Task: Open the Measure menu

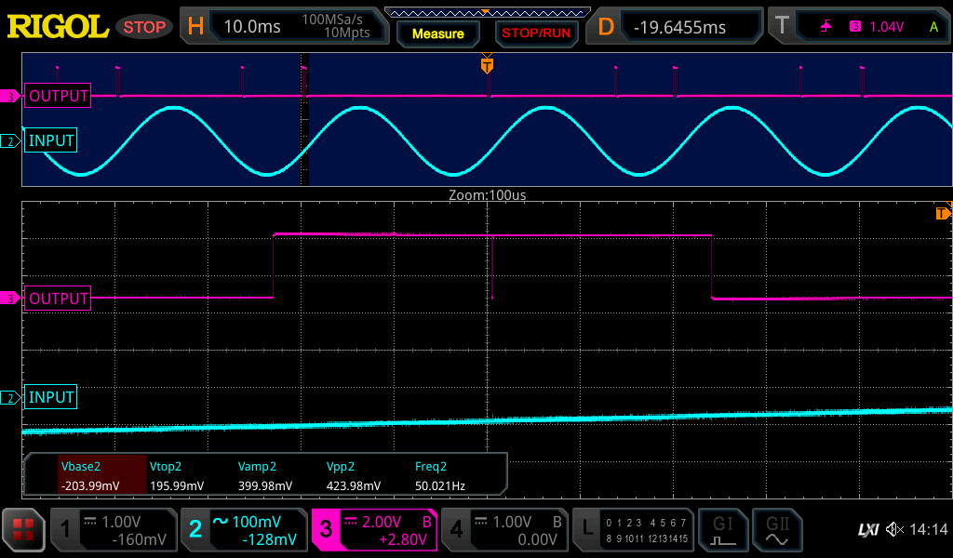Action: 437,33
